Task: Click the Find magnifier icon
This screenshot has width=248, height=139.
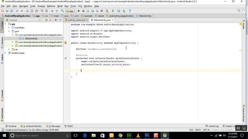Action: click(x=42, y=11)
